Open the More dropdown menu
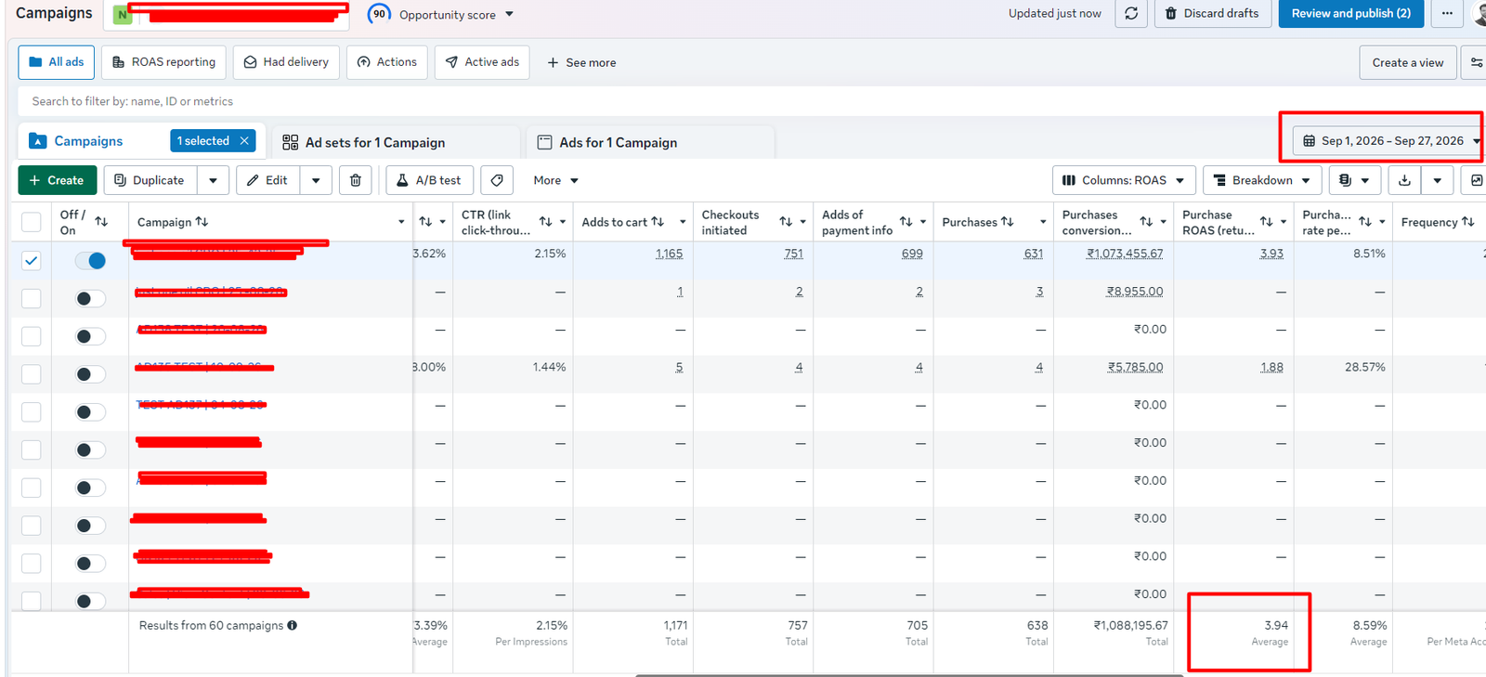 [555, 180]
